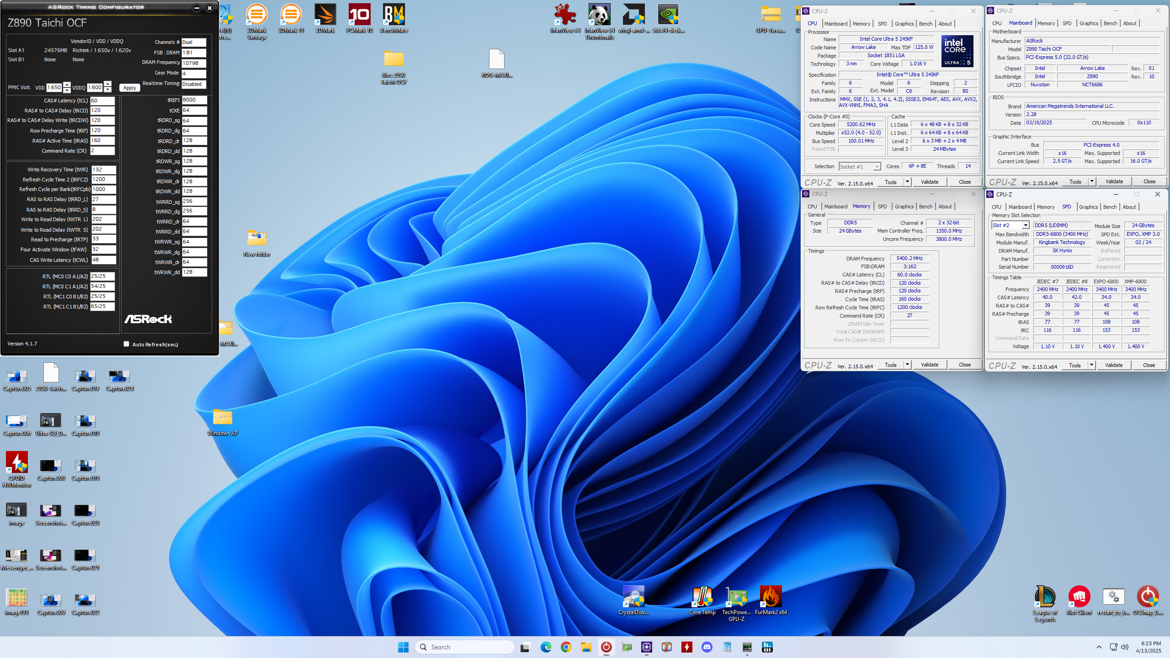Launch BenchMate desktop icon
Viewport: 1170px width, 658px height.
click(x=394, y=18)
